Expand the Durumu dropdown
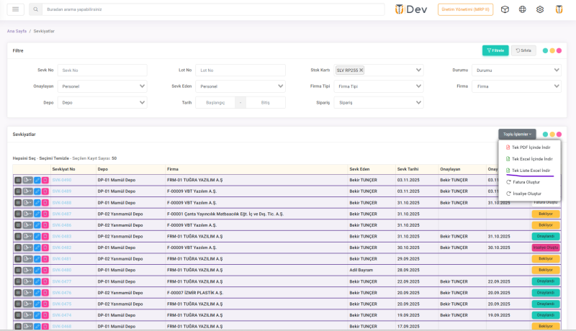 [517, 71]
